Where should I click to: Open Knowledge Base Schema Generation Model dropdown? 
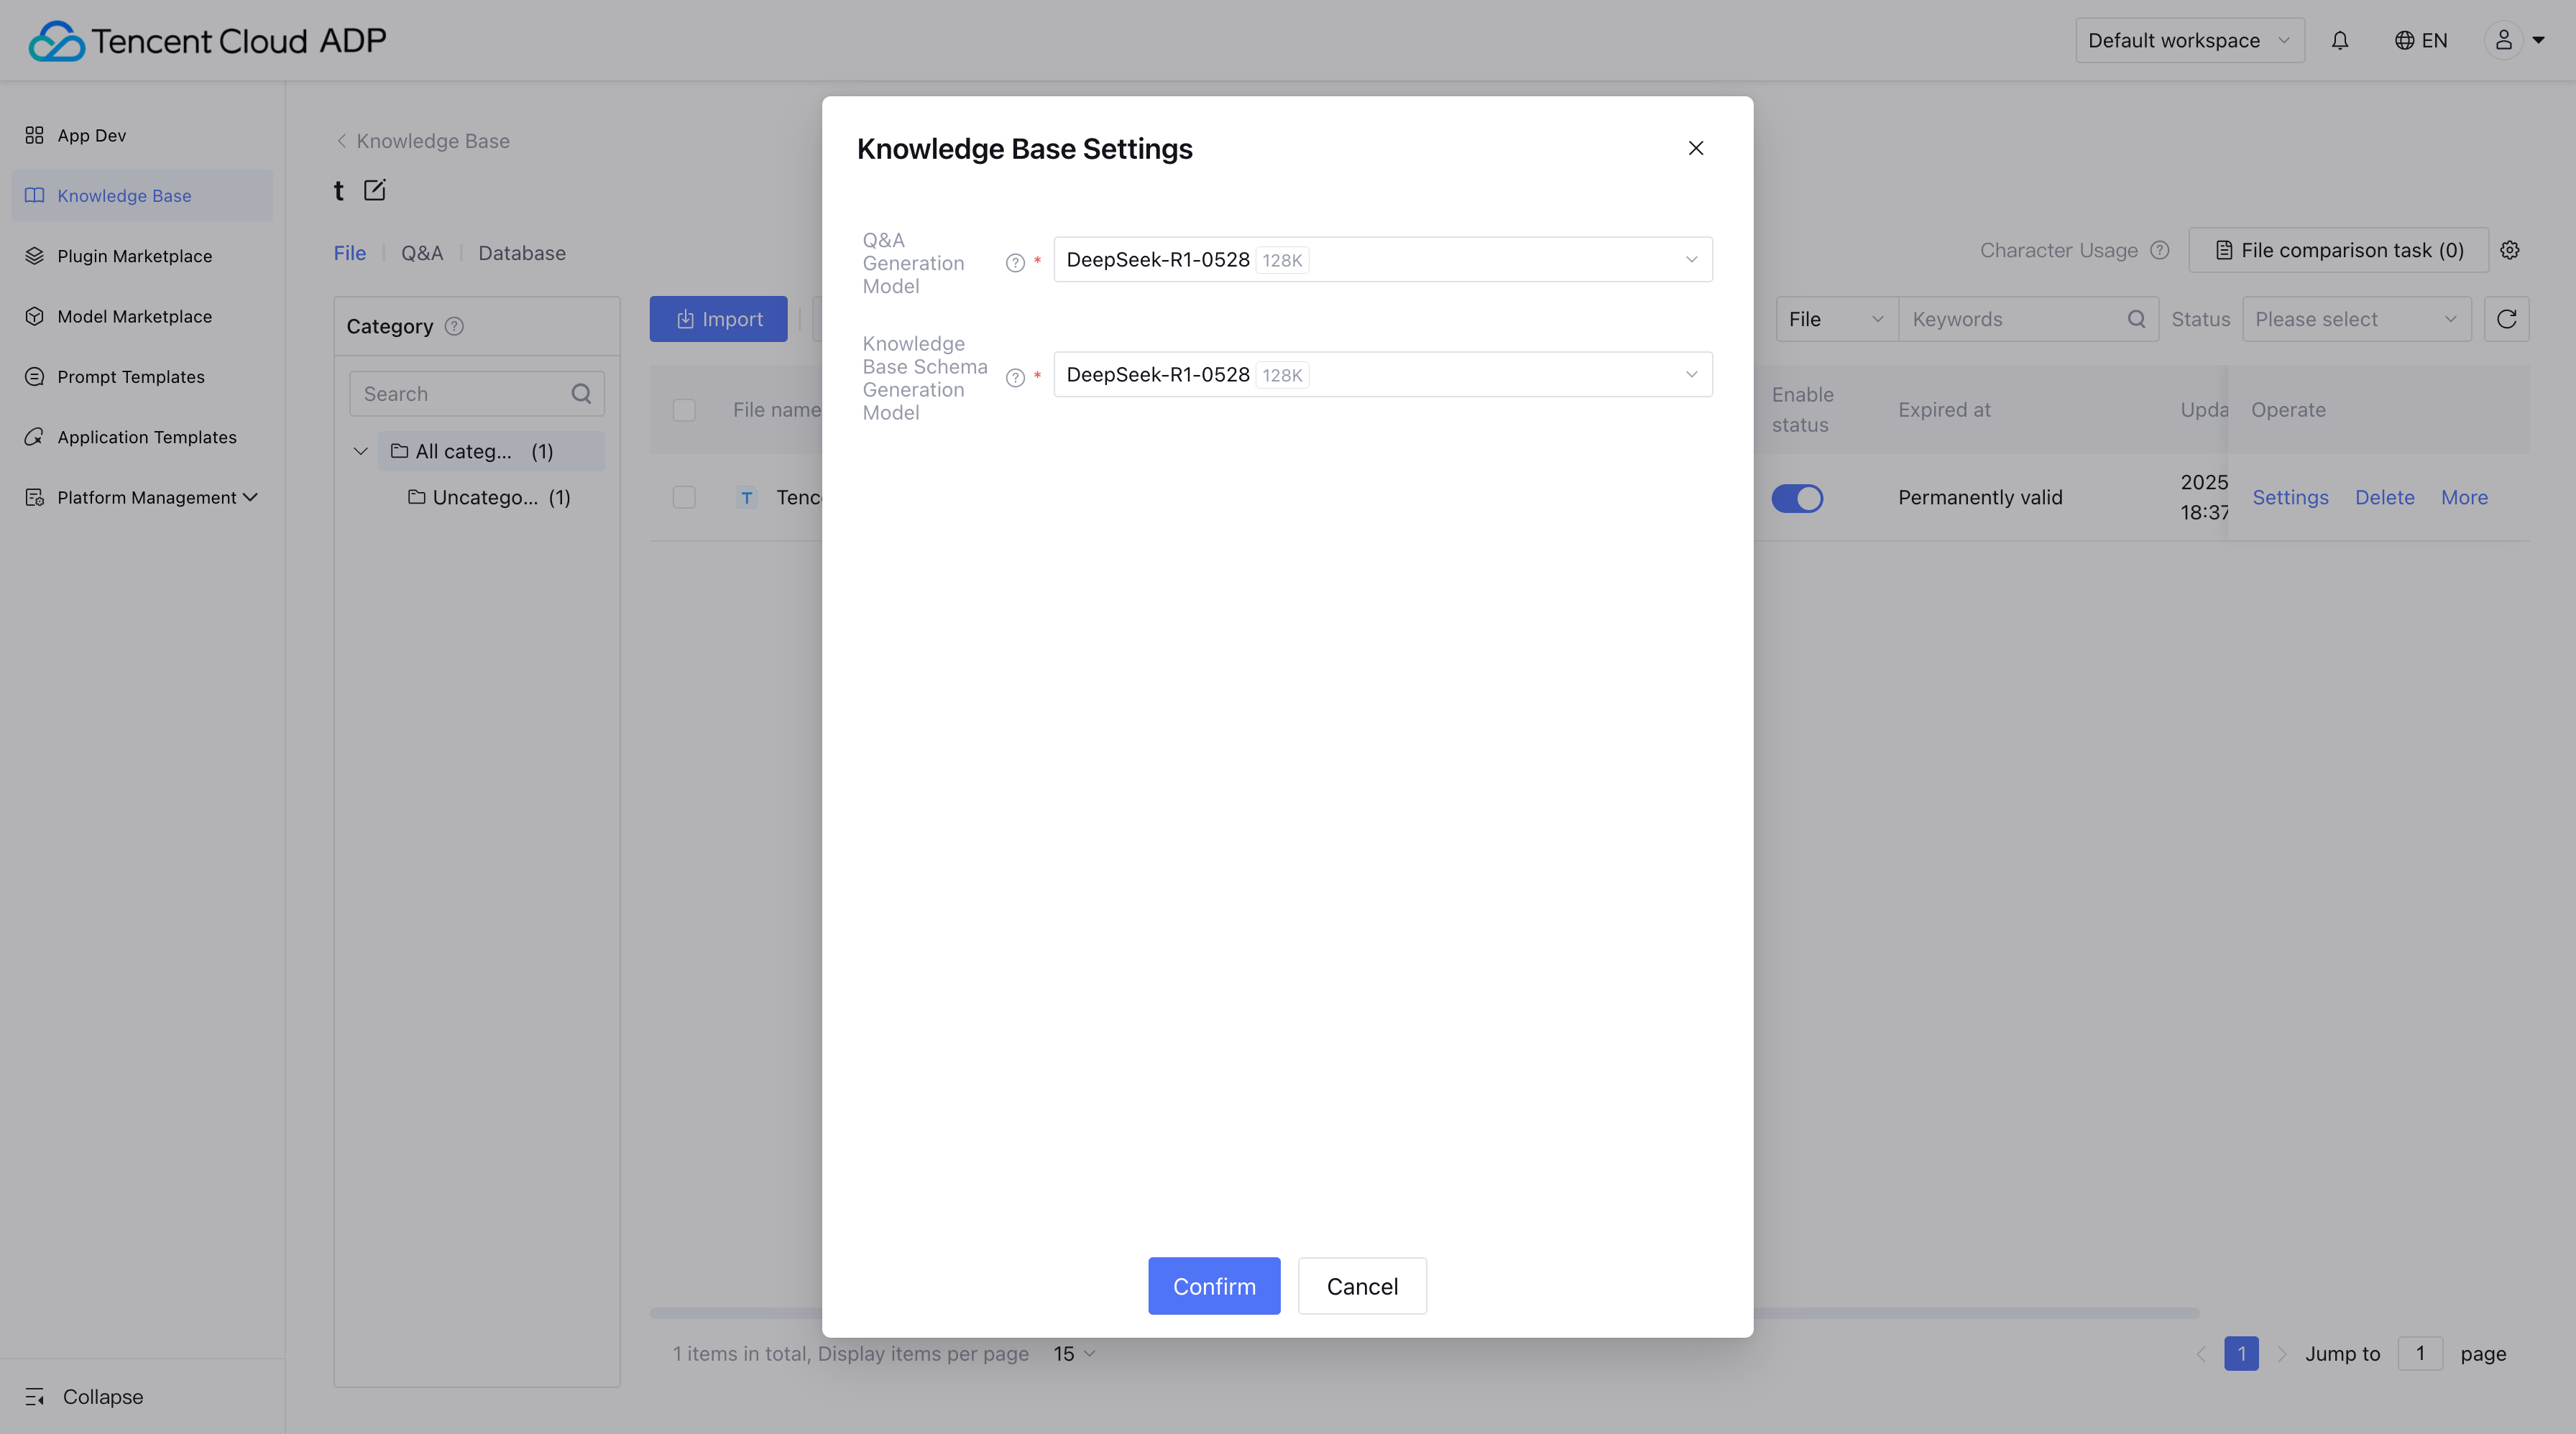click(1382, 375)
